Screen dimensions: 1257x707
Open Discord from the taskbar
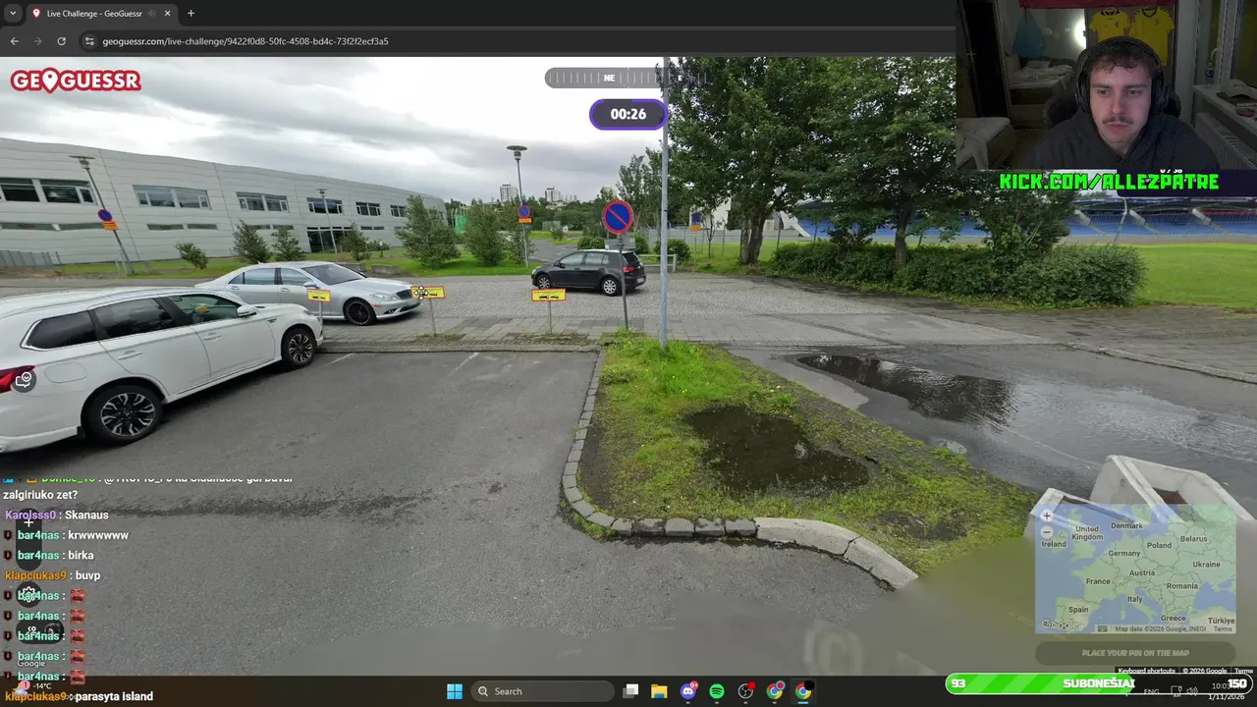687,691
